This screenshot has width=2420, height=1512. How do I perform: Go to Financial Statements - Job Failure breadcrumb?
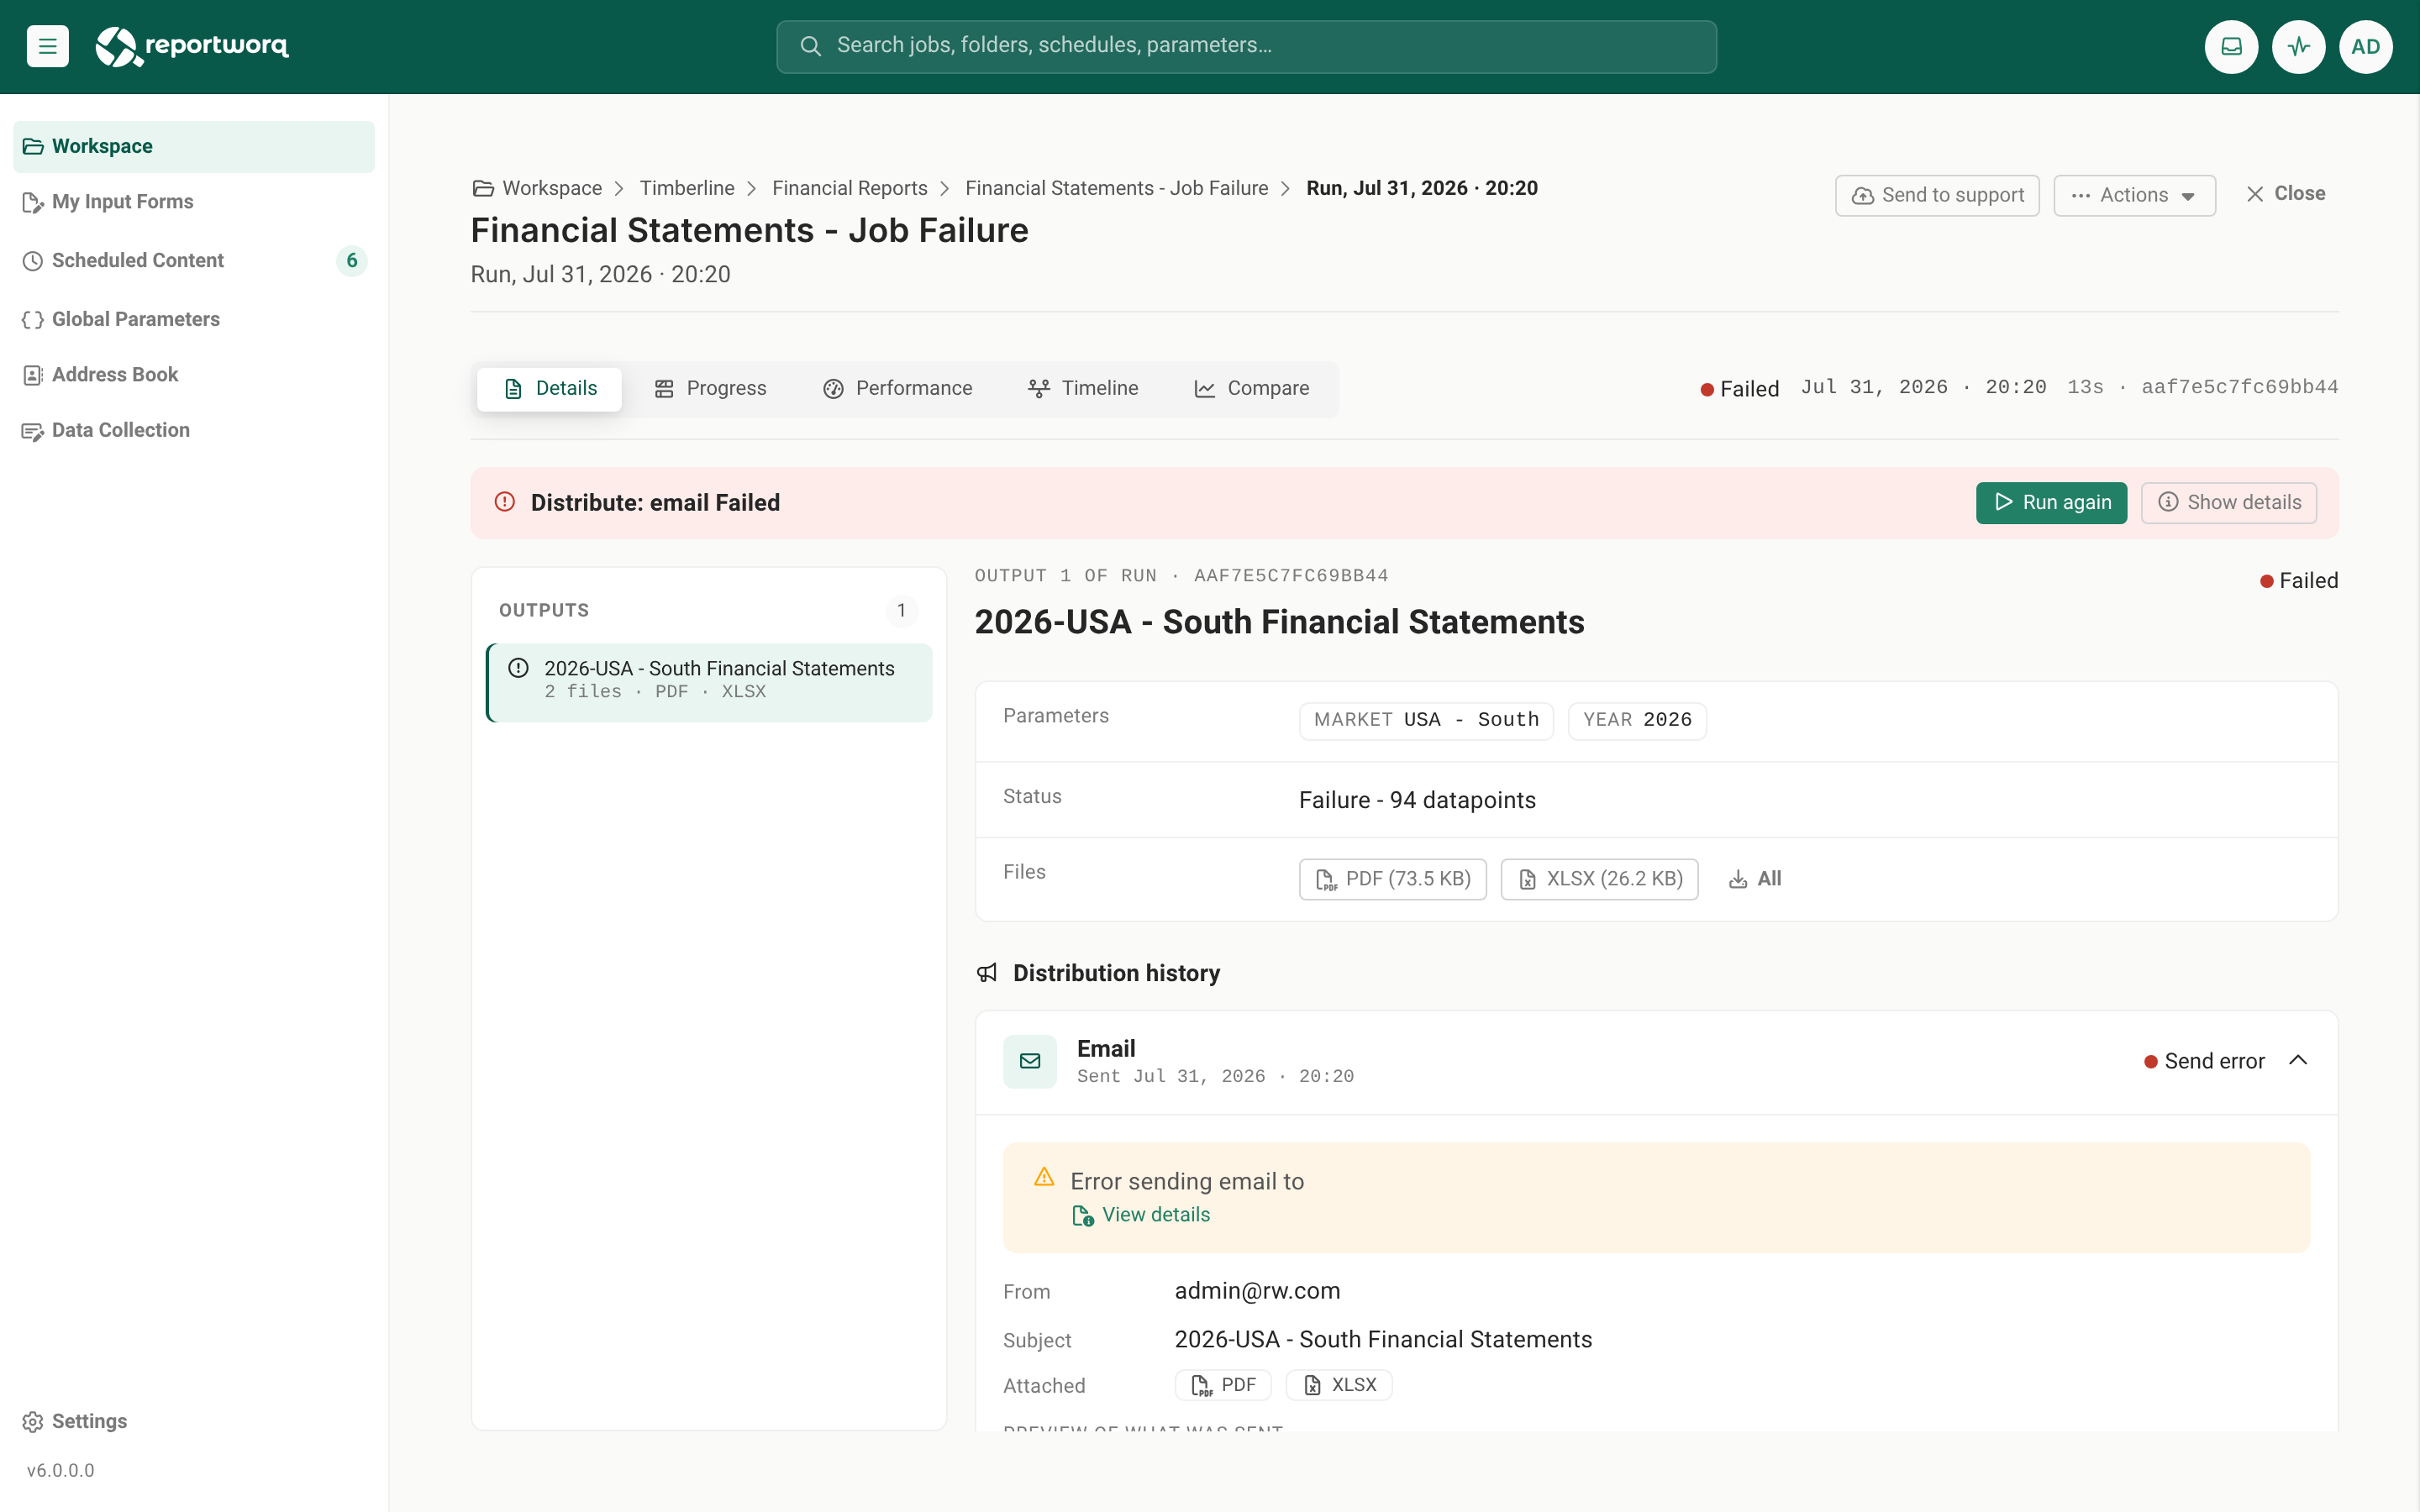[1116, 188]
